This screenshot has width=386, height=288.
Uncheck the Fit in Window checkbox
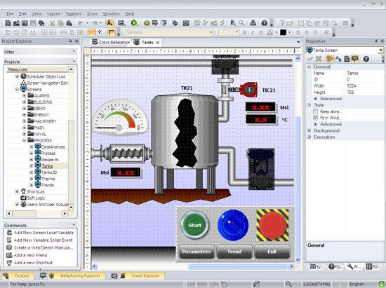pyautogui.click(x=315, y=118)
